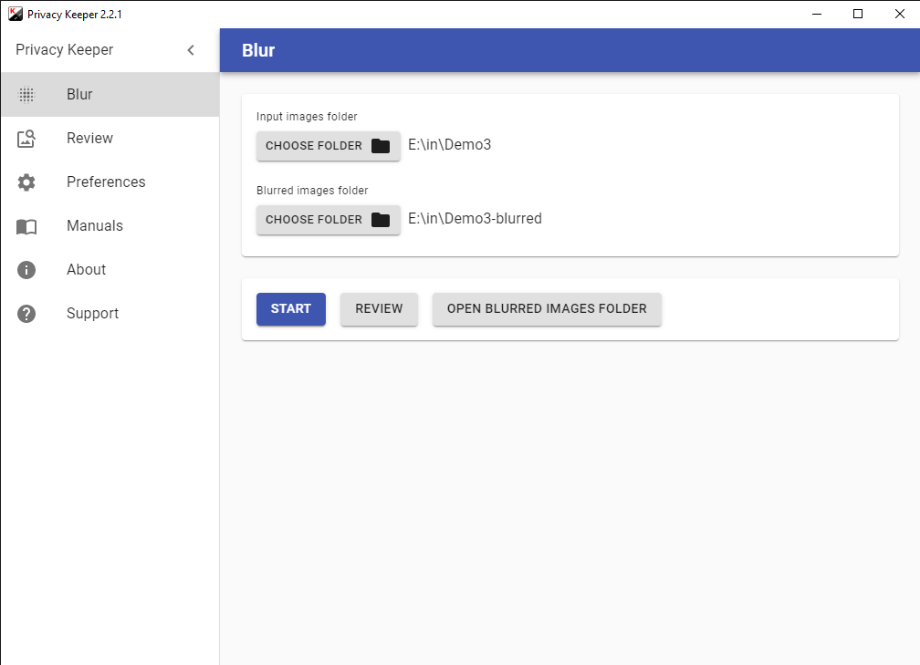The height and width of the screenshot is (665, 920).
Task: Open the About page
Action: [x=110, y=270]
